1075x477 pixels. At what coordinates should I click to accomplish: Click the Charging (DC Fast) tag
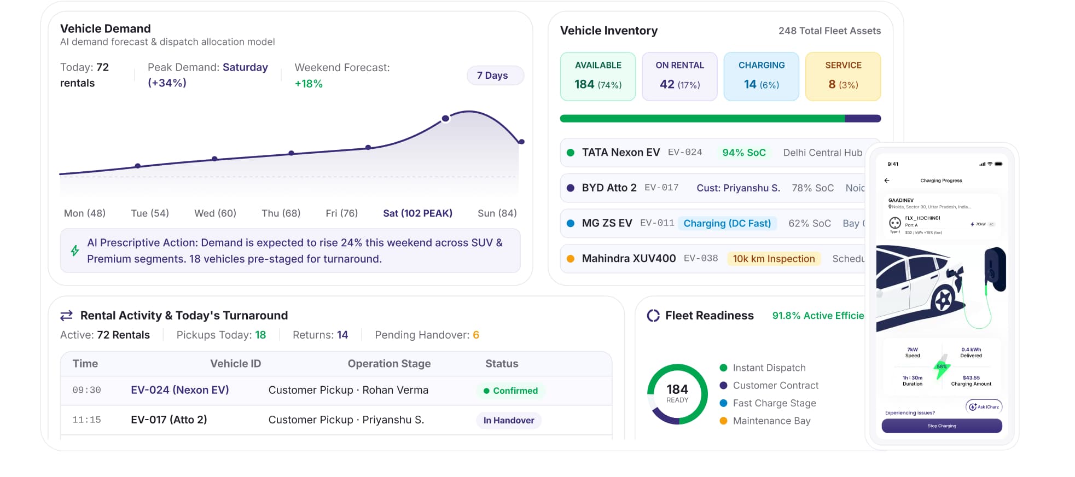[727, 223]
